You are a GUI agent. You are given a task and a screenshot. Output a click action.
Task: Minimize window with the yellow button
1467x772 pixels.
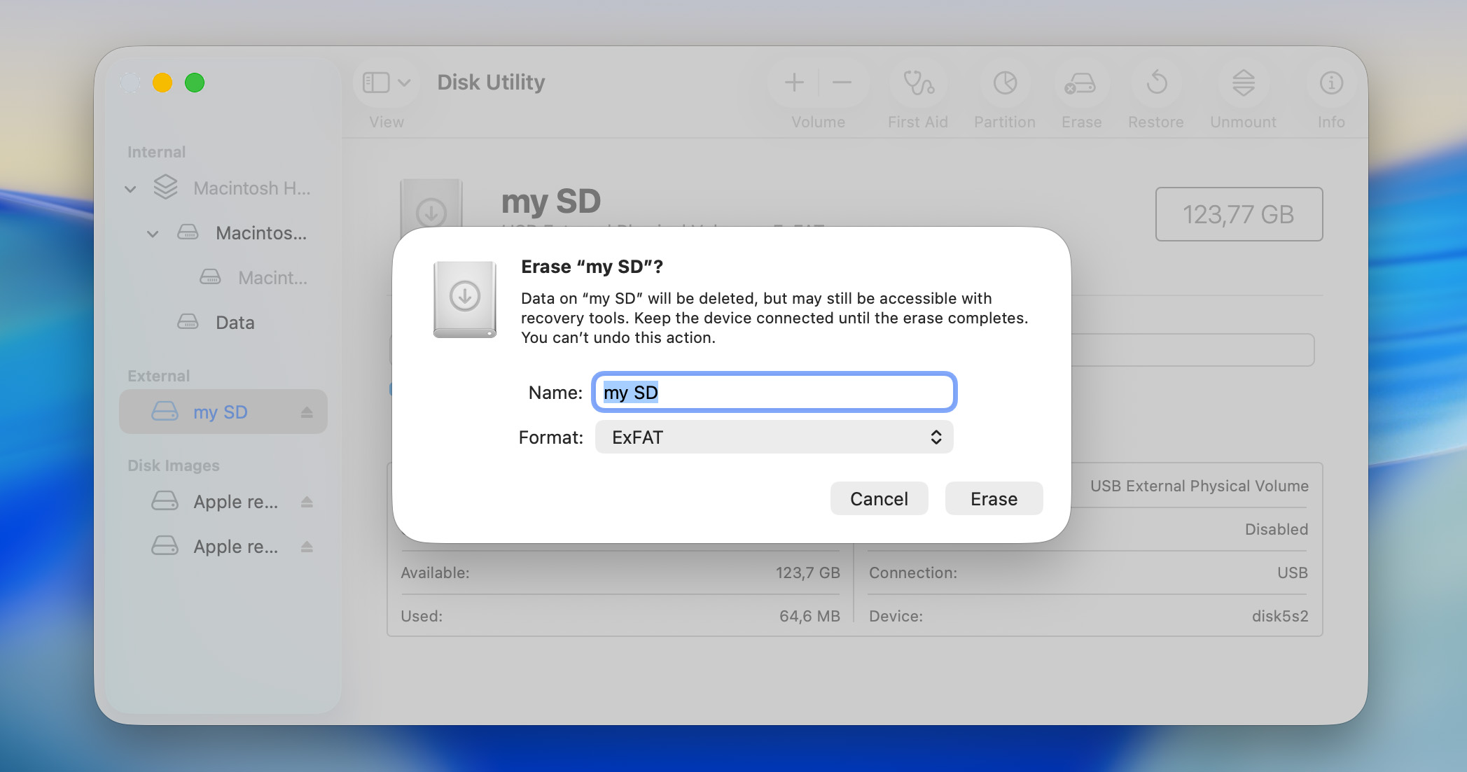(162, 83)
